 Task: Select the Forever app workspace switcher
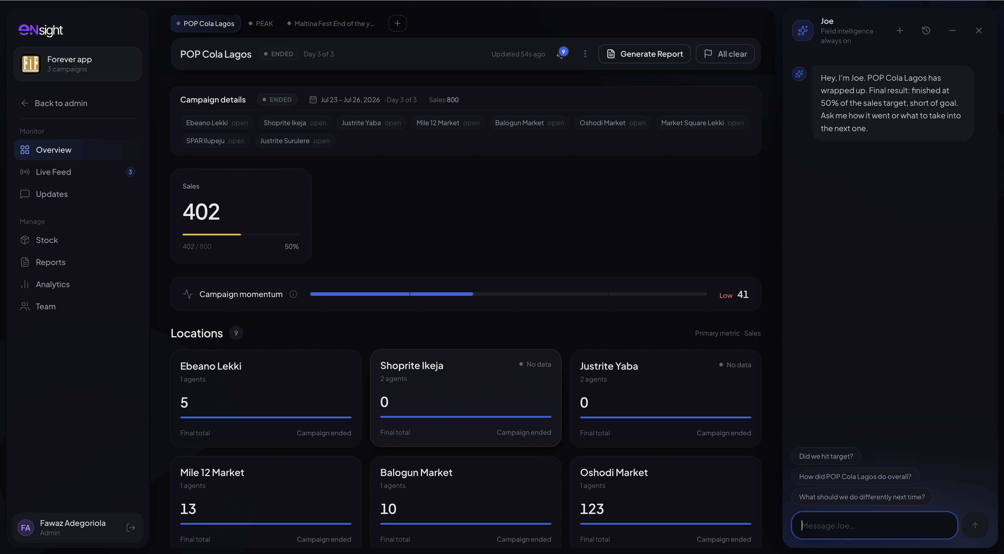click(78, 64)
